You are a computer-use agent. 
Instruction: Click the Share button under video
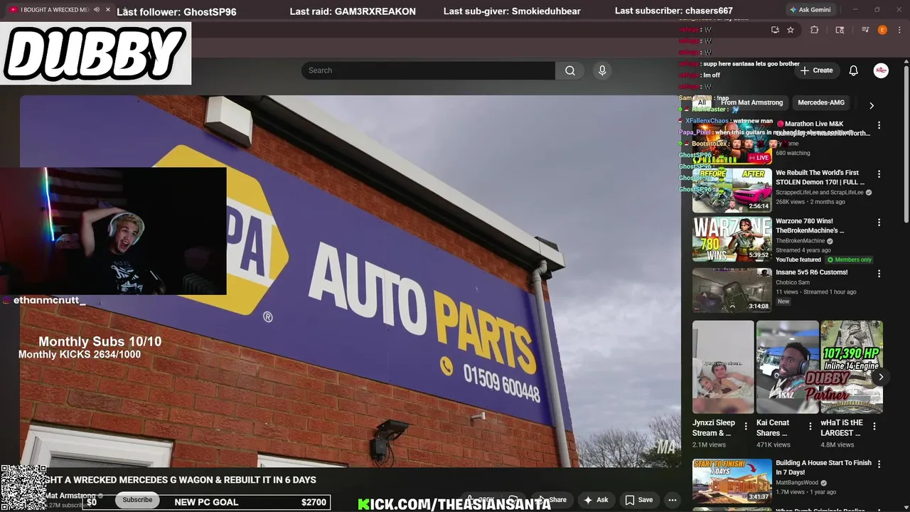[x=553, y=500]
